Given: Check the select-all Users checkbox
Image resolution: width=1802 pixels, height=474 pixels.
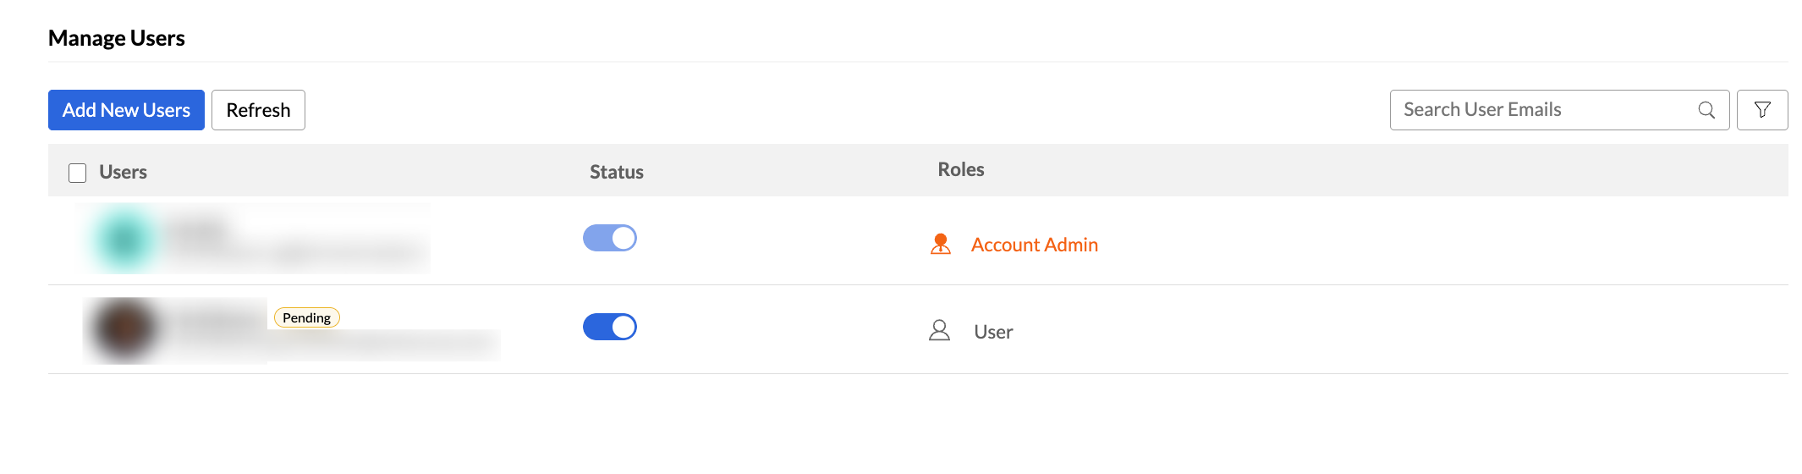Looking at the screenshot, I should pyautogui.click(x=78, y=173).
